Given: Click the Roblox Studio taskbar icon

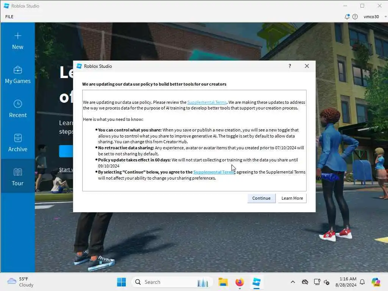Looking at the screenshot, I should coord(257,282).
